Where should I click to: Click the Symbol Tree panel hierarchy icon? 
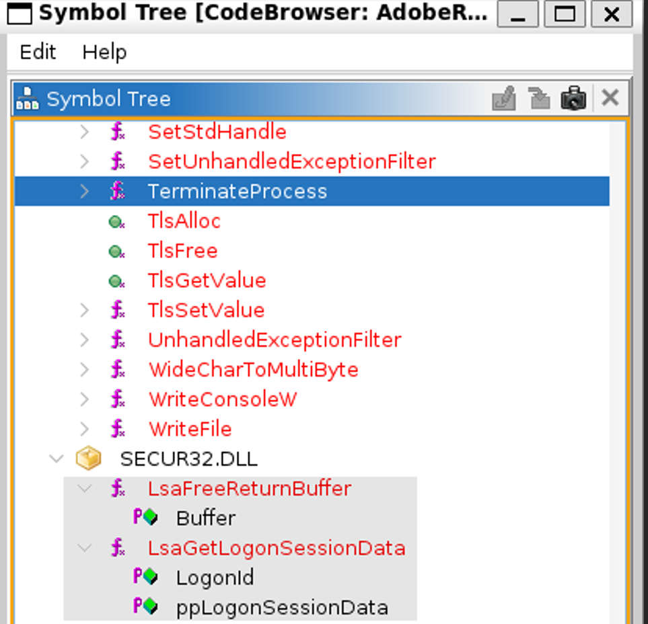(27, 98)
